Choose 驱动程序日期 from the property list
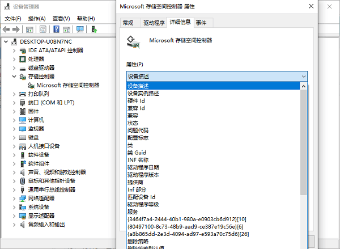Viewport: 340px width, 249px height. pyautogui.click(x=214, y=167)
